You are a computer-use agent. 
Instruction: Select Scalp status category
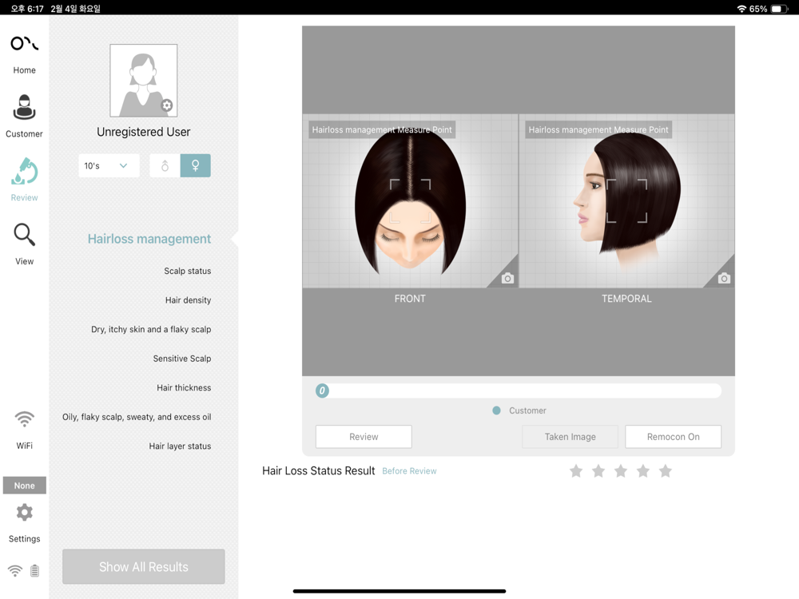tap(188, 271)
